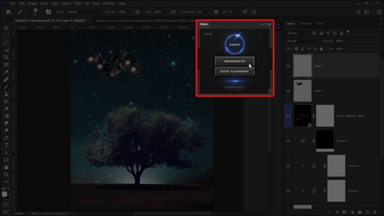The height and width of the screenshot is (216, 384).
Task: Select the Crop tool
Action: tap(6, 57)
